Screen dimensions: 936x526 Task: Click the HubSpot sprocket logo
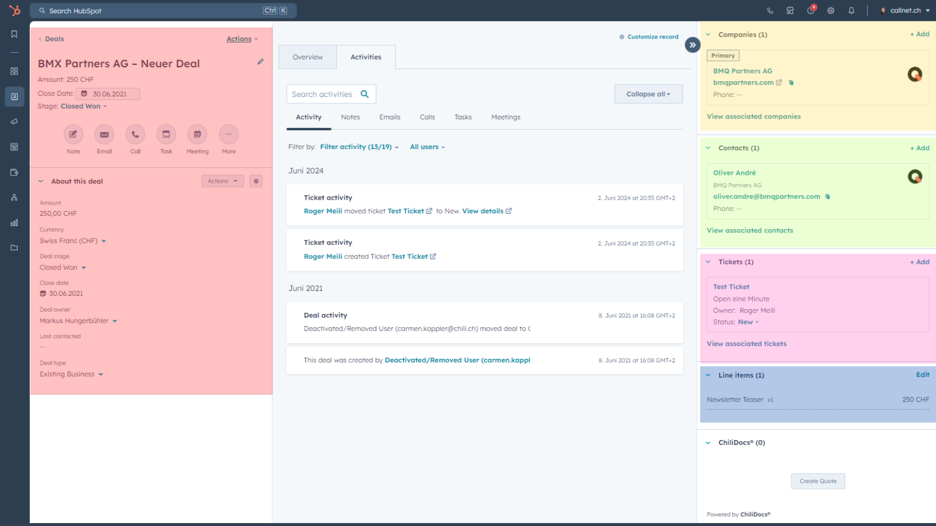pyautogui.click(x=15, y=11)
